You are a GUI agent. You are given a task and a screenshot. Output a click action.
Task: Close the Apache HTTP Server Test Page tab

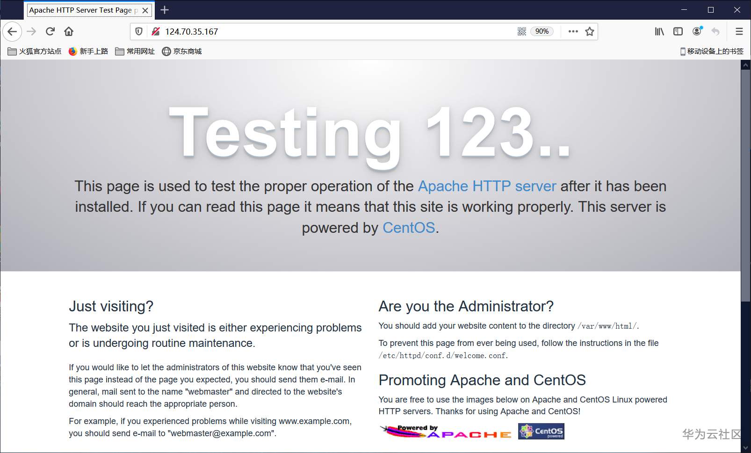point(145,10)
